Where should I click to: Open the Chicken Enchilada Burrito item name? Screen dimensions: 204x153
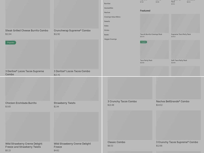(x=21, y=103)
